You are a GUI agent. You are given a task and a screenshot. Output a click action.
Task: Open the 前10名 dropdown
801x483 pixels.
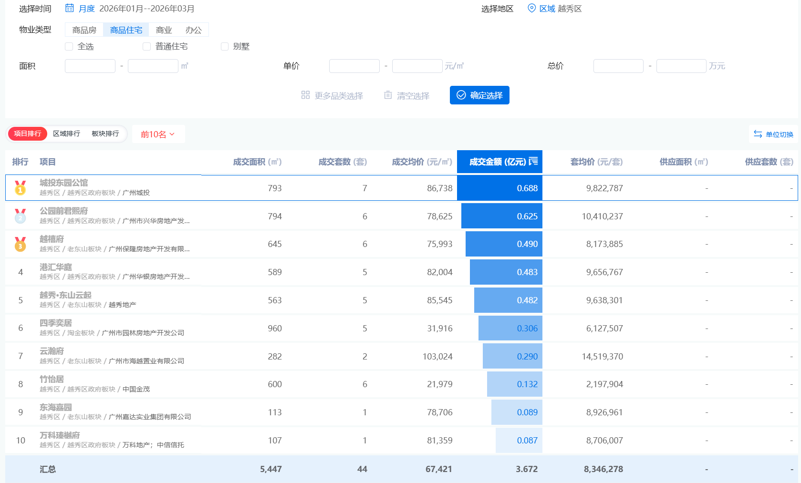(x=158, y=134)
